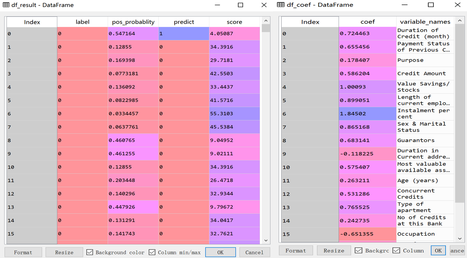Select pos_probablity cell 0.461255
The height and width of the screenshot is (258, 467).
133,154
